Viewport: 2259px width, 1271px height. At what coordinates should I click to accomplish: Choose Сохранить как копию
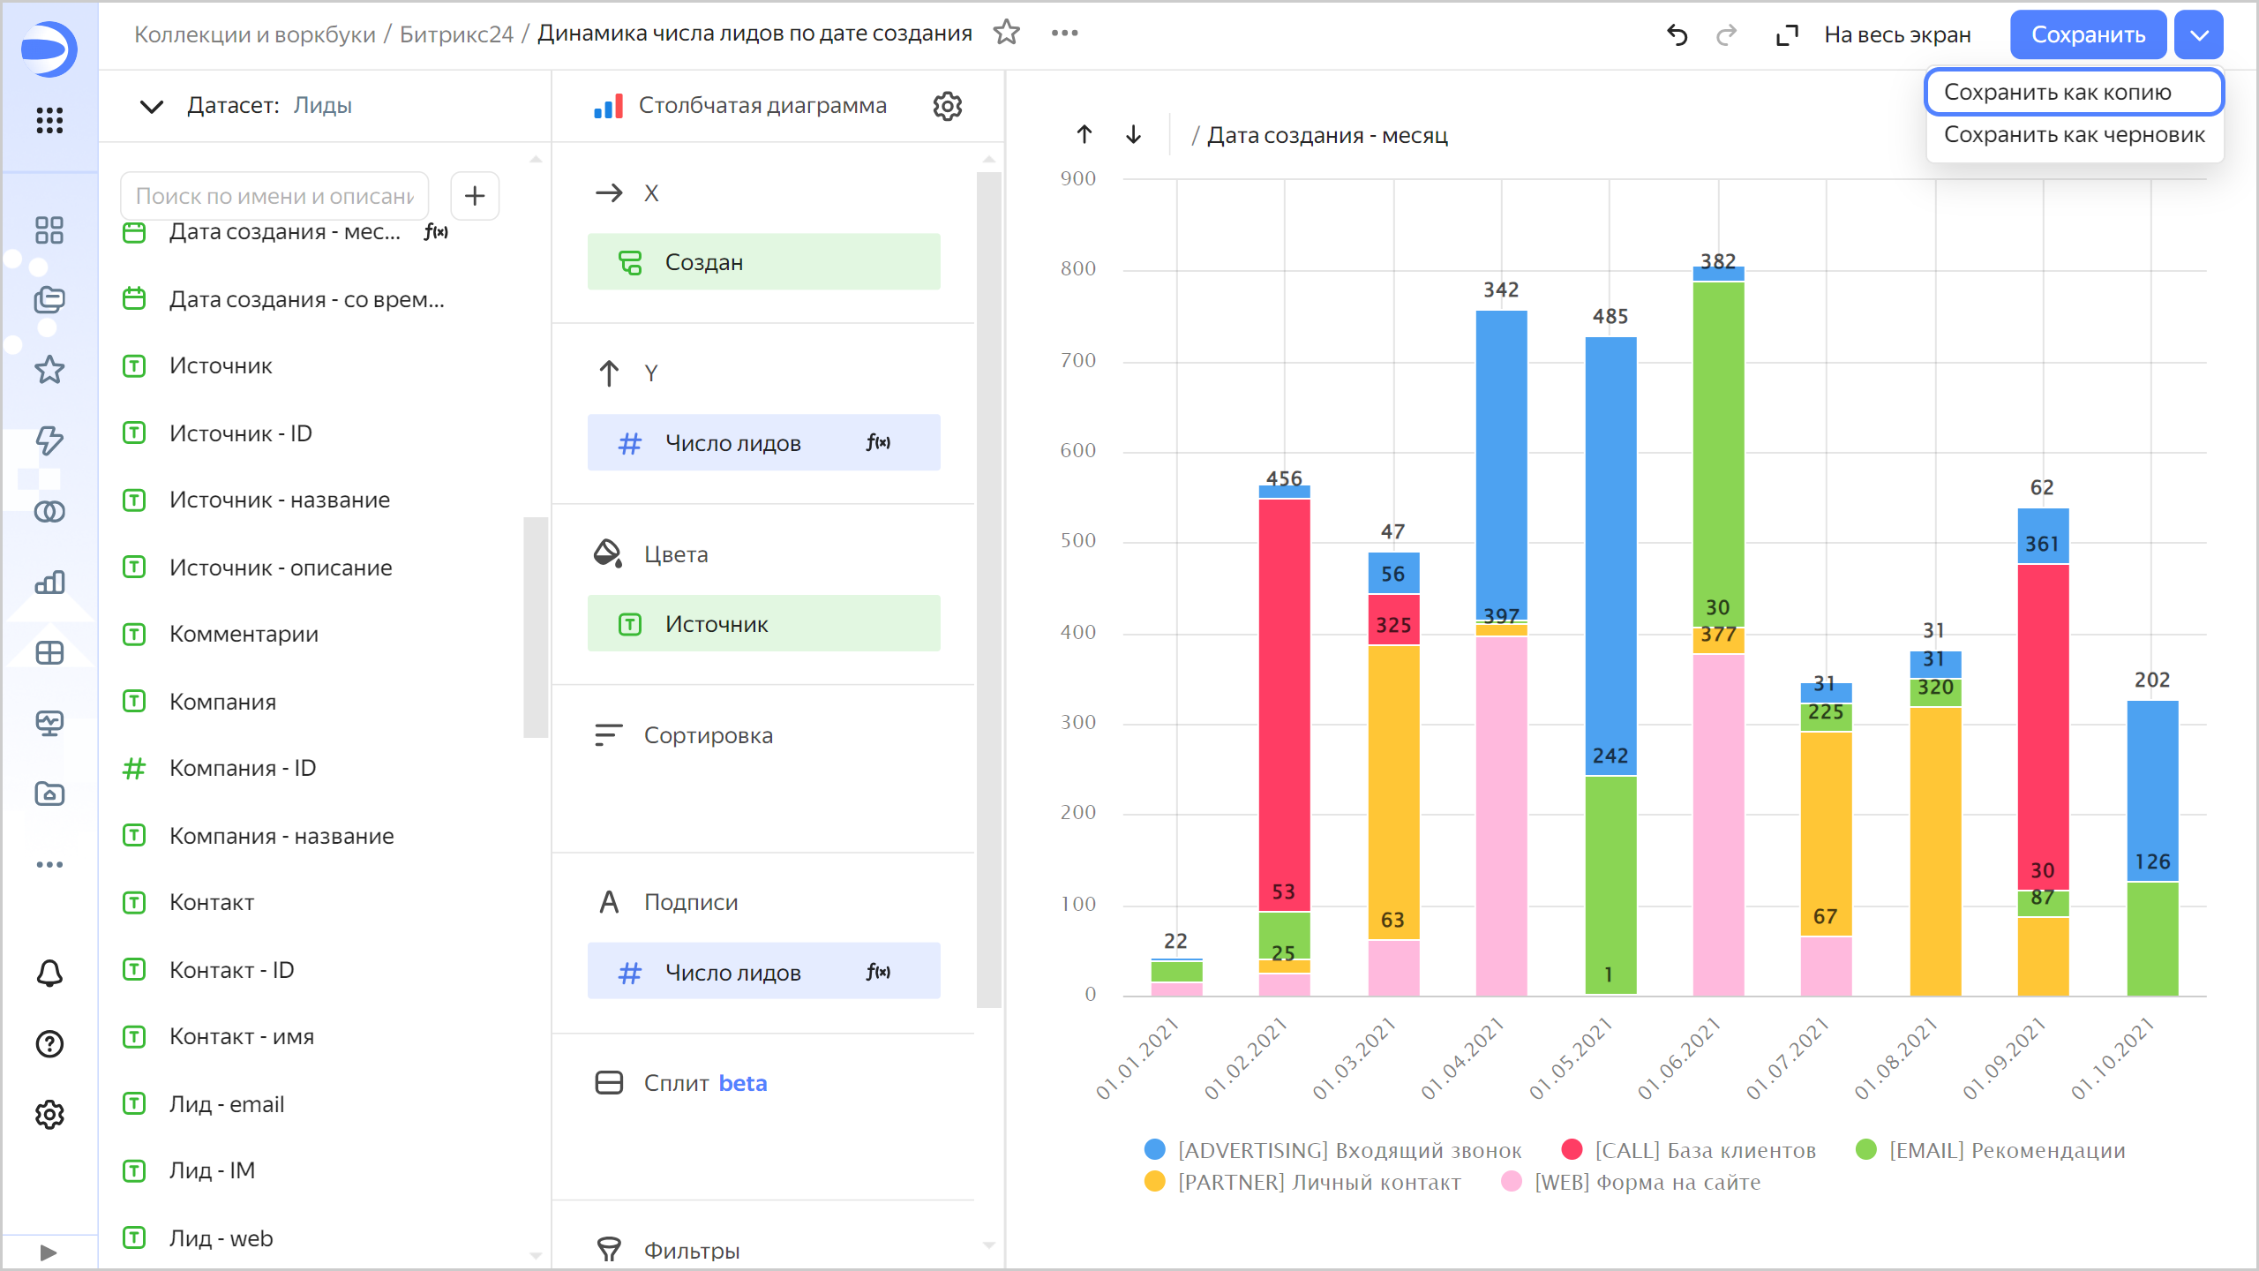[x=2057, y=92]
